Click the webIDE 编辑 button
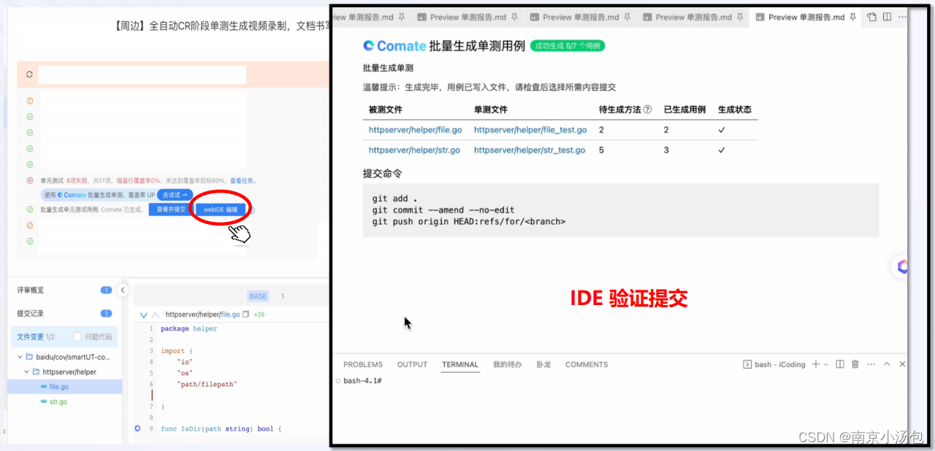Screen dimensions: 935x451 tap(221, 209)
